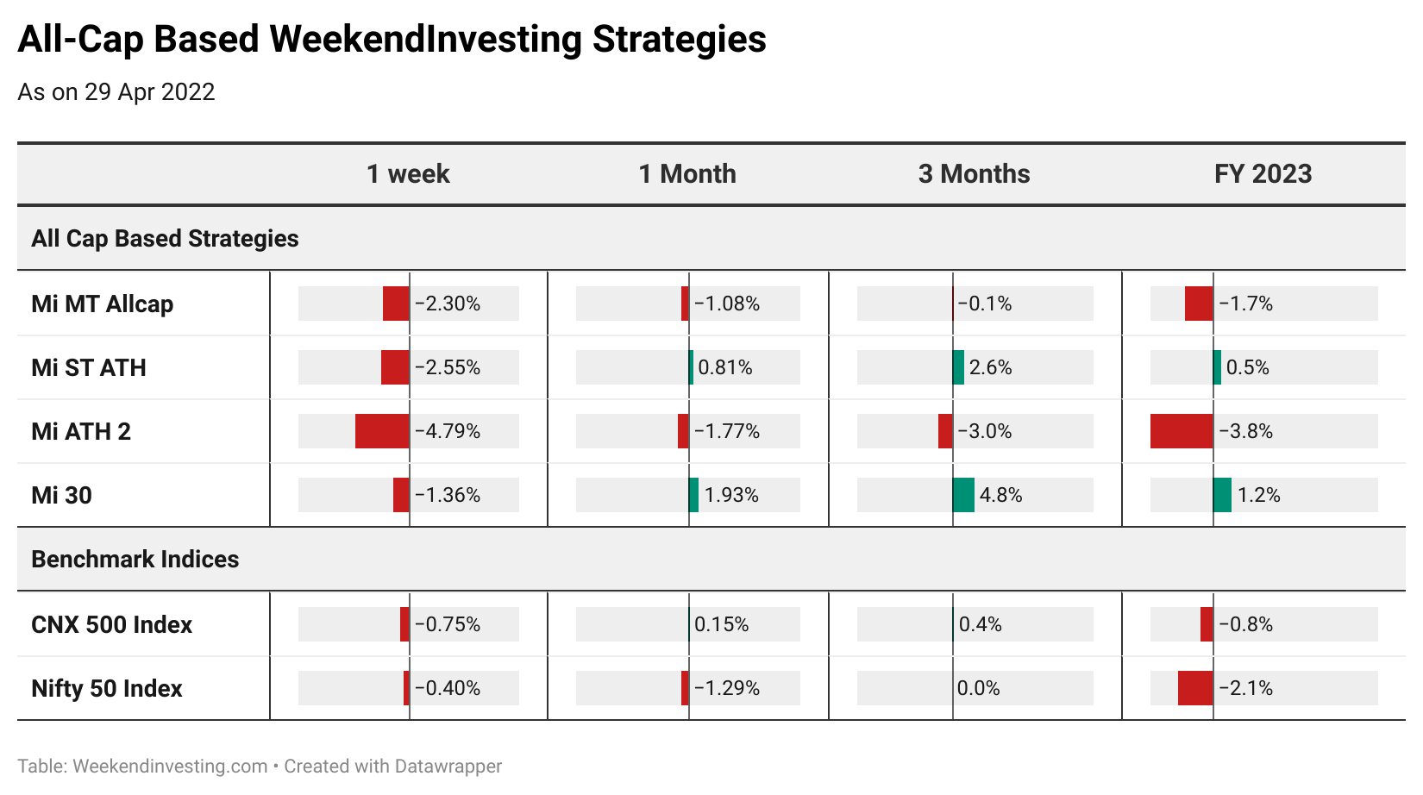The image size is (1423, 795).
Task: Select the FY 2023 column header
Action: pyautogui.click(x=1263, y=174)
